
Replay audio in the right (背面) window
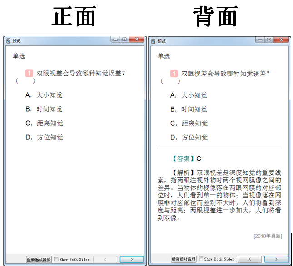pos(184,259)
